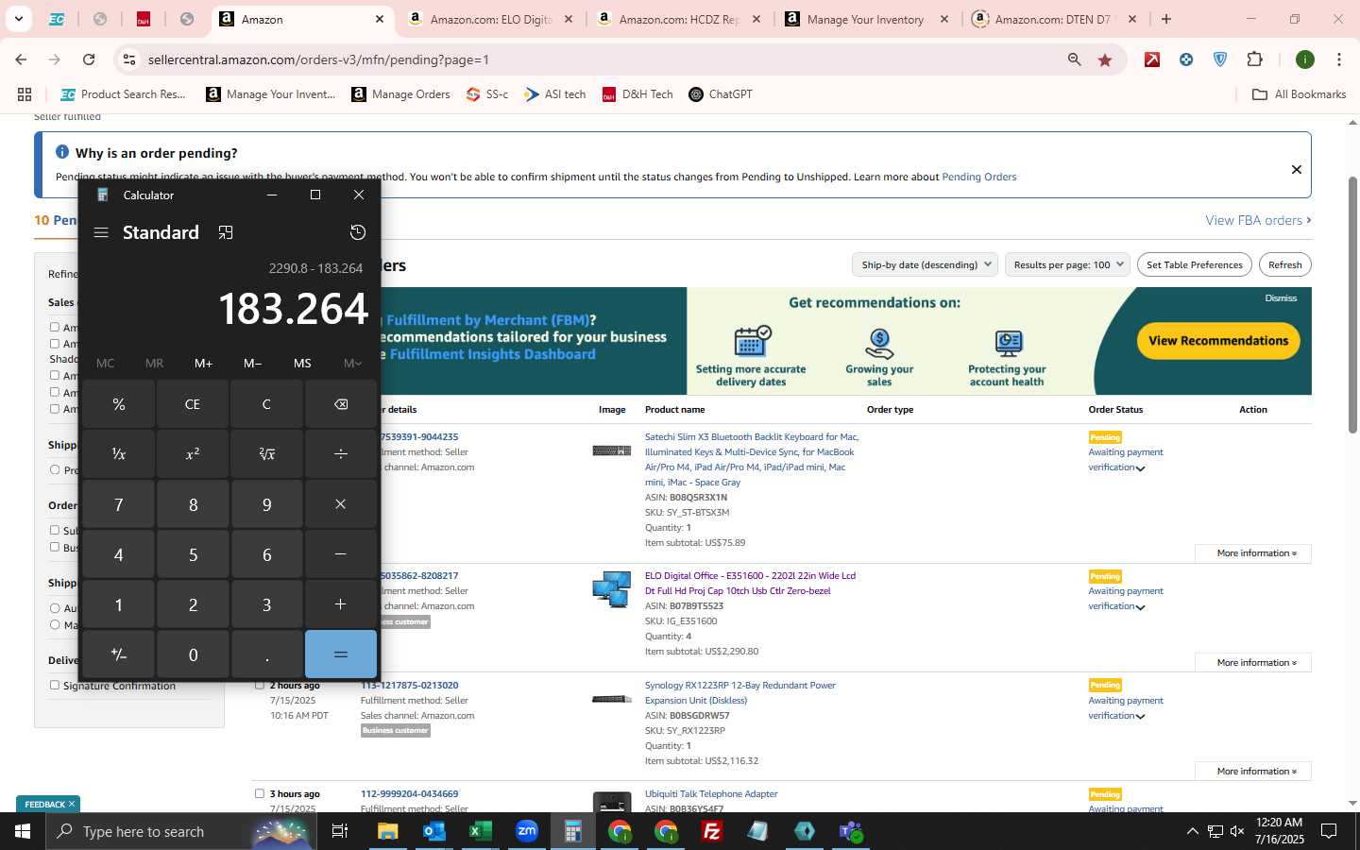Switch to the HCDZ Amazon tab
This screenshot has height=850, width=1360.
tap(679, 19)
